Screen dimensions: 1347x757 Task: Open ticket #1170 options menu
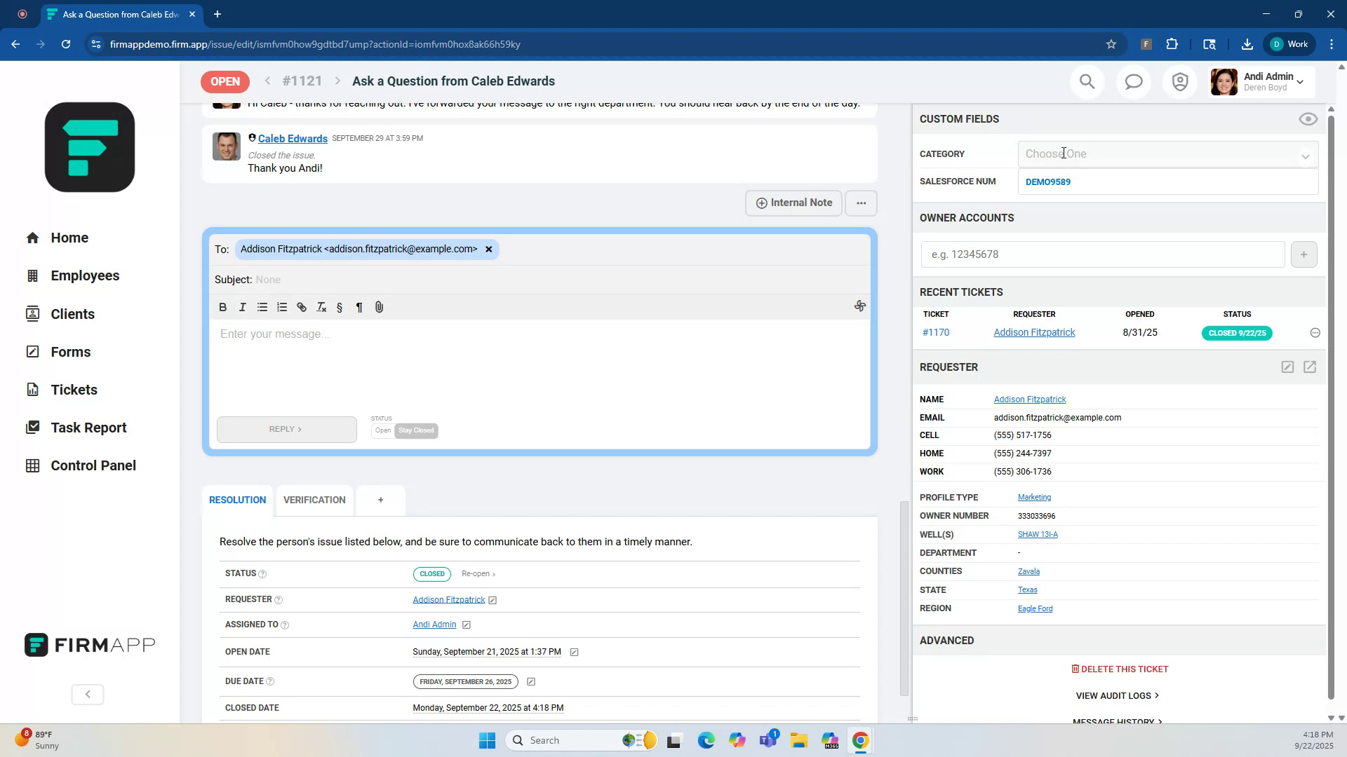click(x=1315, y=332)
